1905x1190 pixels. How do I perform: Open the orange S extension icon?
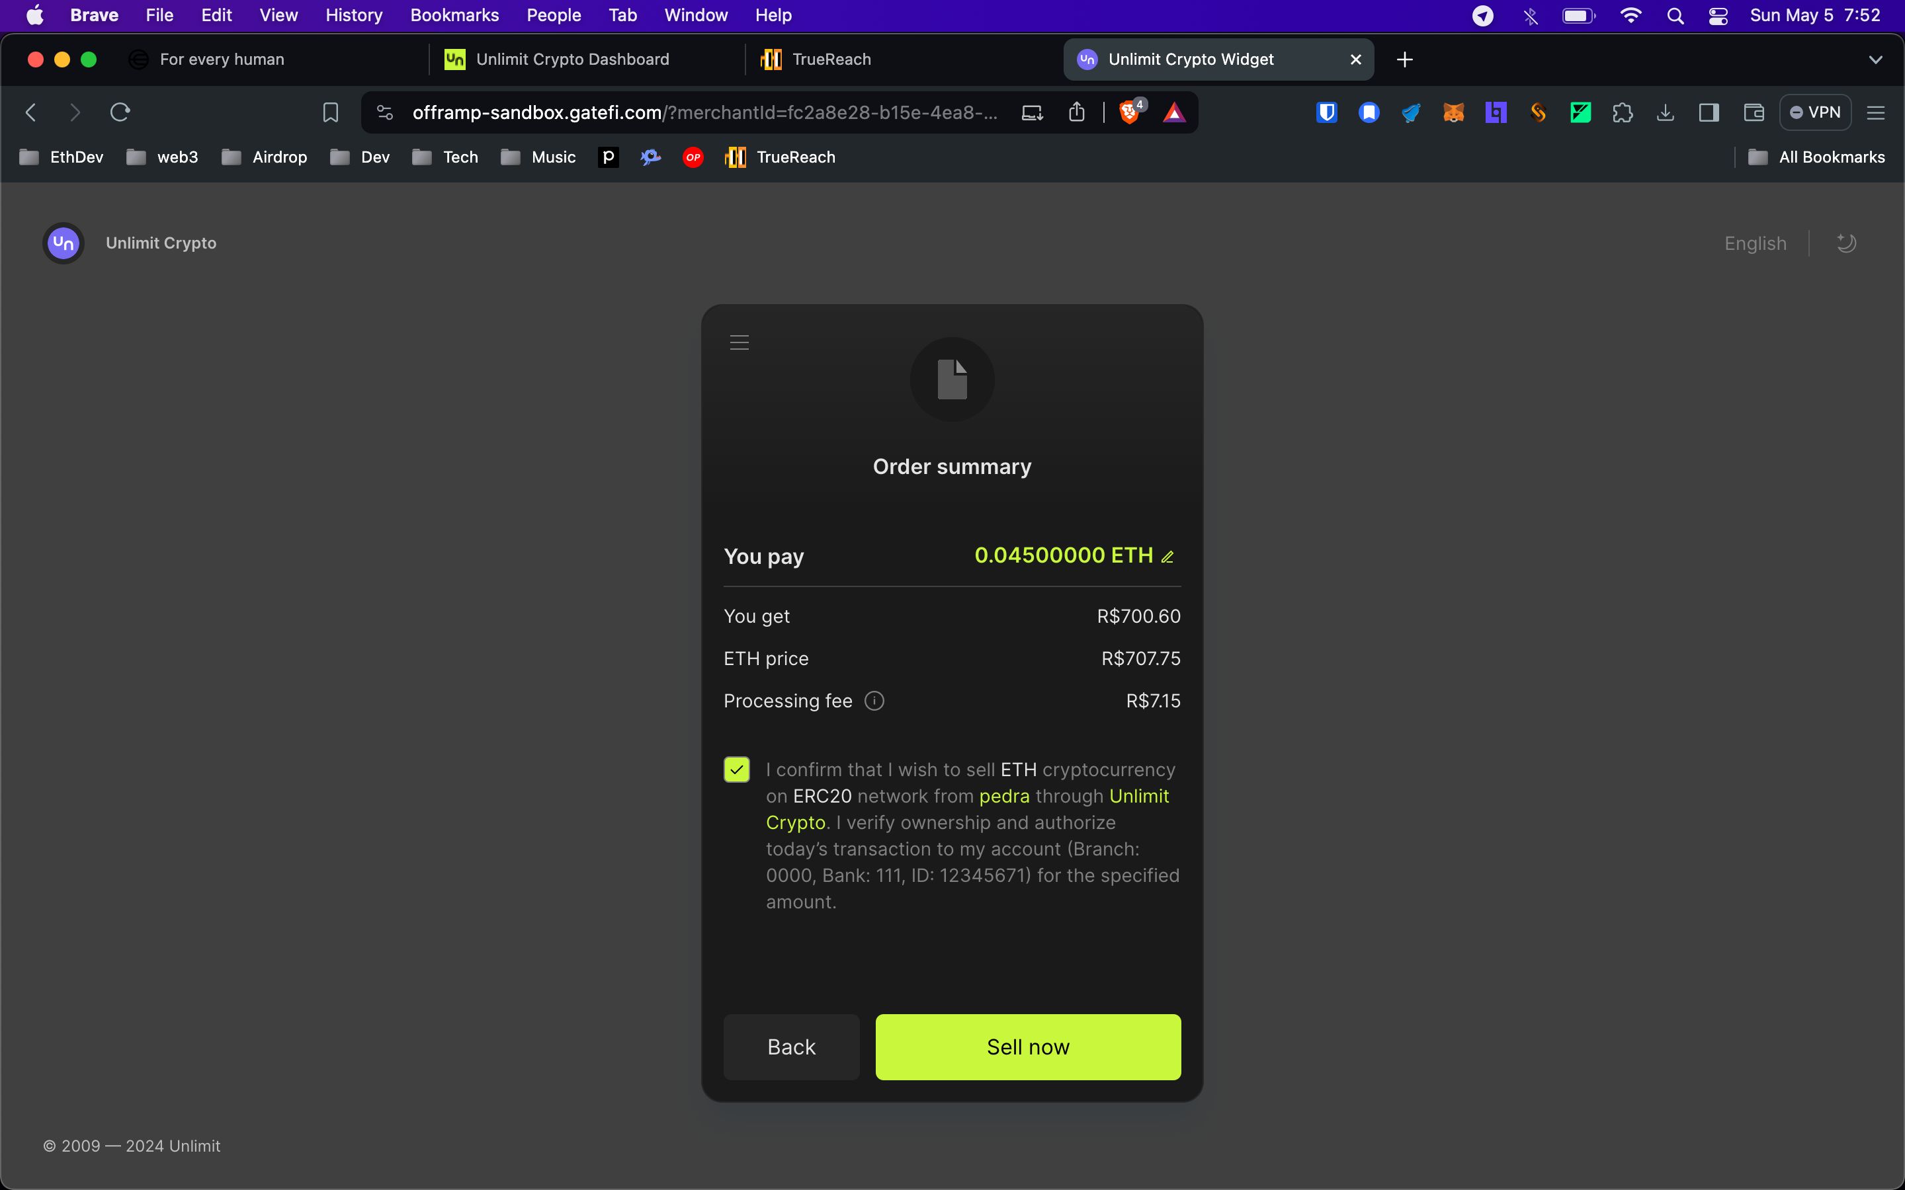click(x=1538, y=112)
